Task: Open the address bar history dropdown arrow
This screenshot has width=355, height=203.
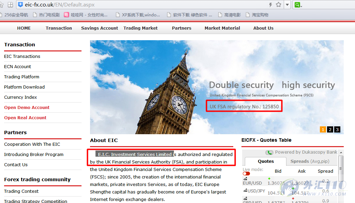Action: click(x=287, y=4)
